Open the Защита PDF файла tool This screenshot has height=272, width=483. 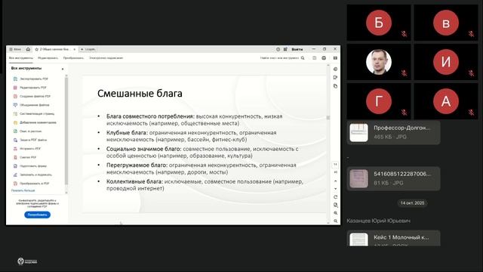coord(30,140)
